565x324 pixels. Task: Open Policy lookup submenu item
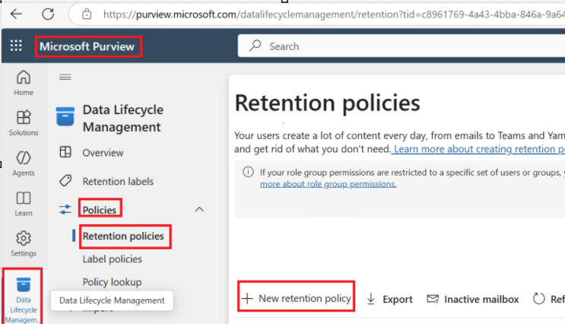click(x=112, y=282)
